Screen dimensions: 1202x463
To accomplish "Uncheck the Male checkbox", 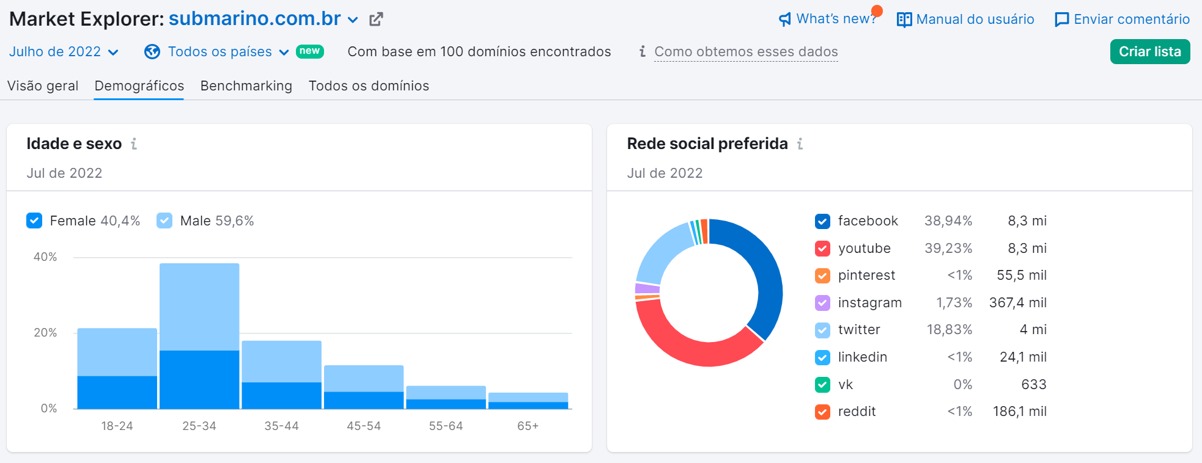I will click(x=164, y=221).
